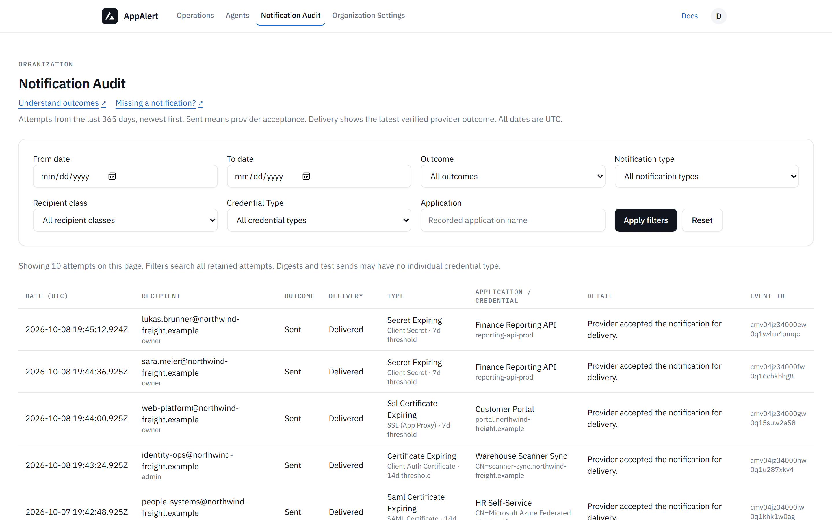
Task: Open the Docs link
Action: (689, 16)
